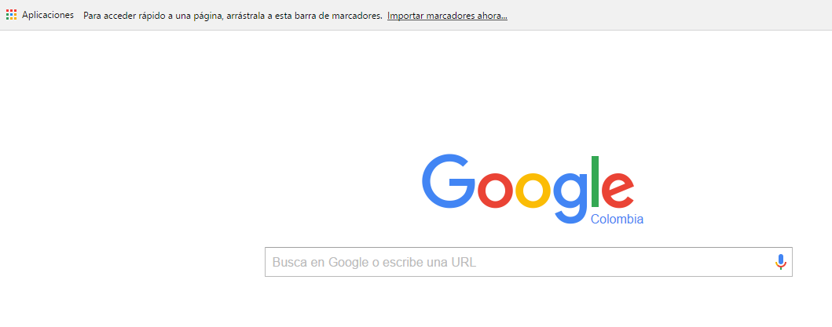This screenshot has height=327, width=832.
Task: Click the blank page area left of the search box
Action: pos(133,262)
